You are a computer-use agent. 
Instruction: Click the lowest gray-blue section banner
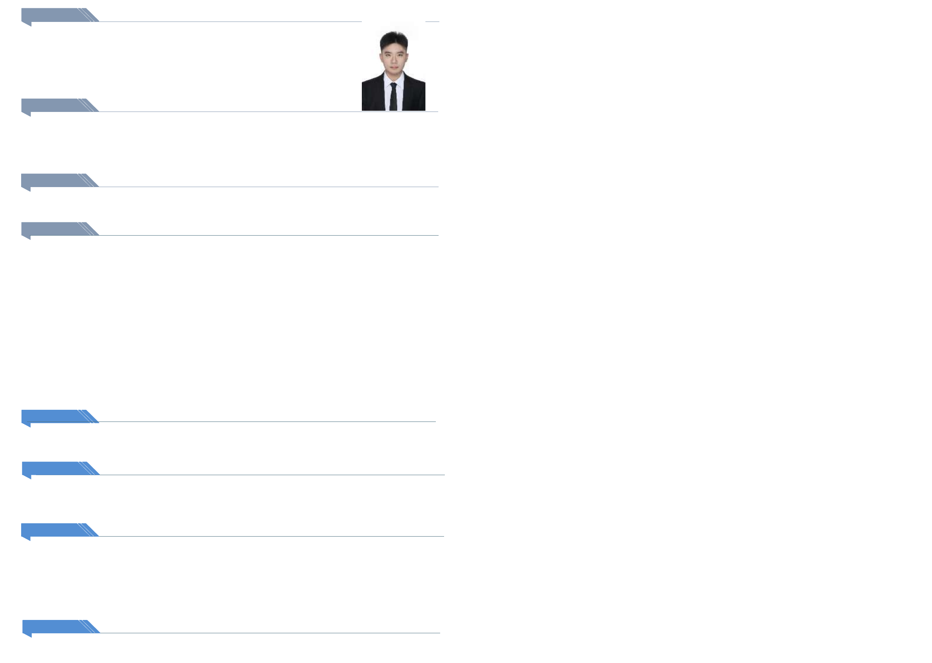coord(53,229)
